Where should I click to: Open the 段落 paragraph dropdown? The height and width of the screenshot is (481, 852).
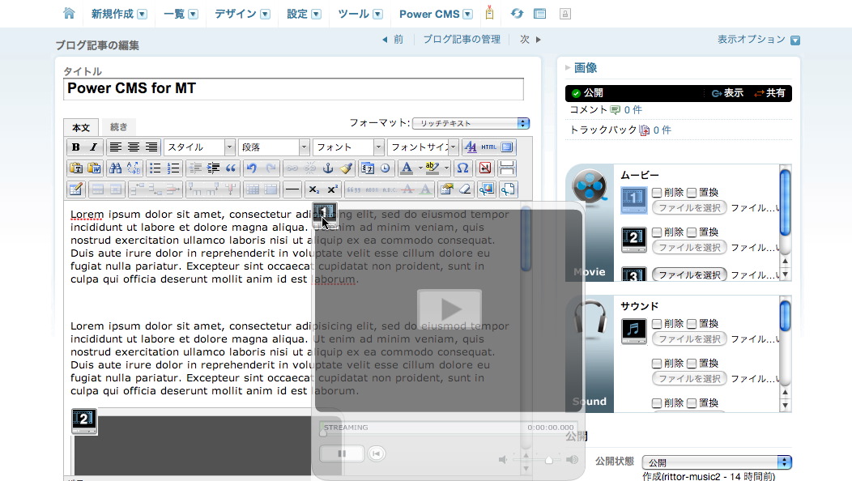coord(274,147)
